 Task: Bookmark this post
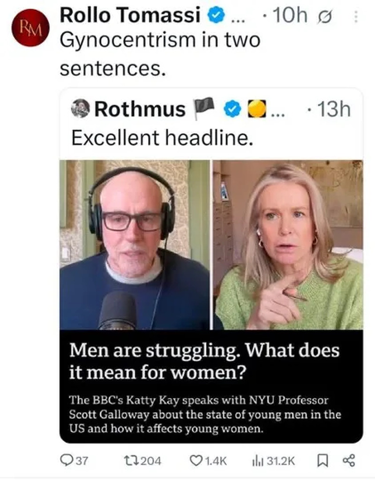322,461
